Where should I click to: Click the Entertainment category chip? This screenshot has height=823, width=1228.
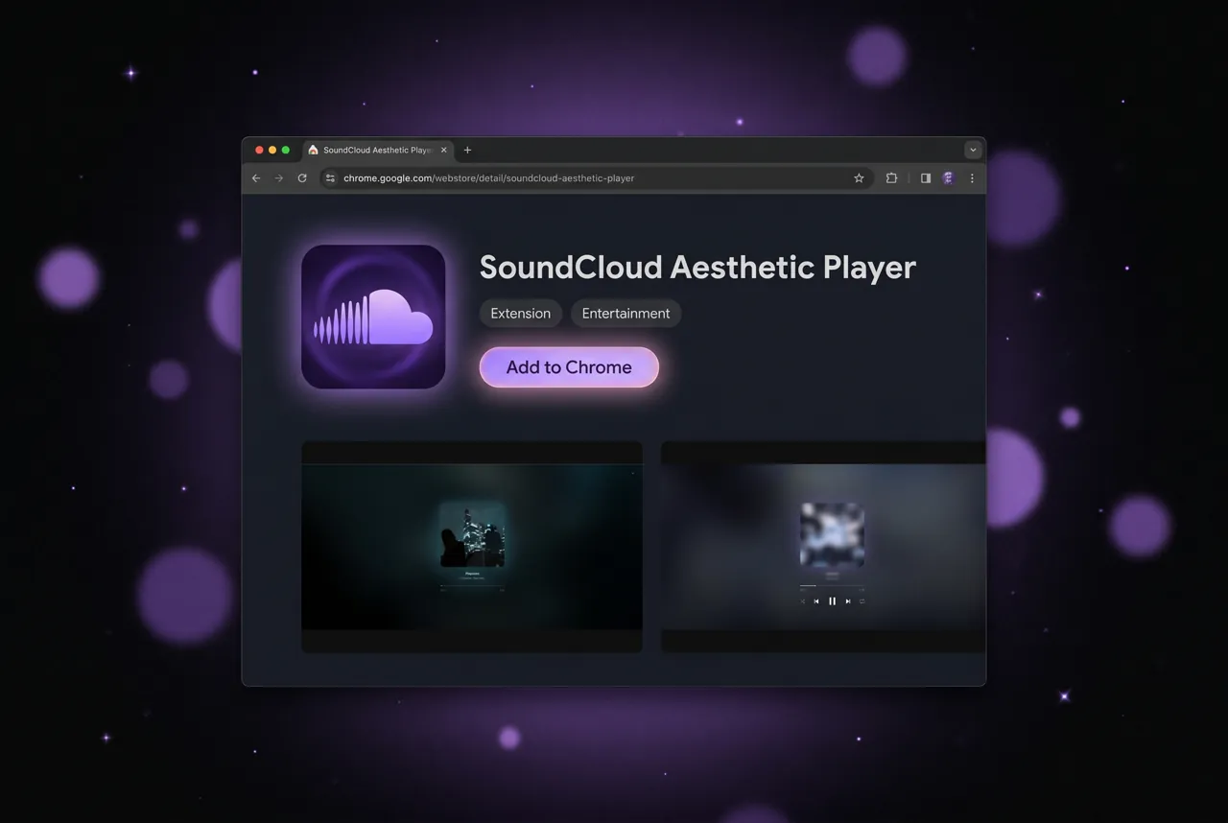click(x=626, y=314)
